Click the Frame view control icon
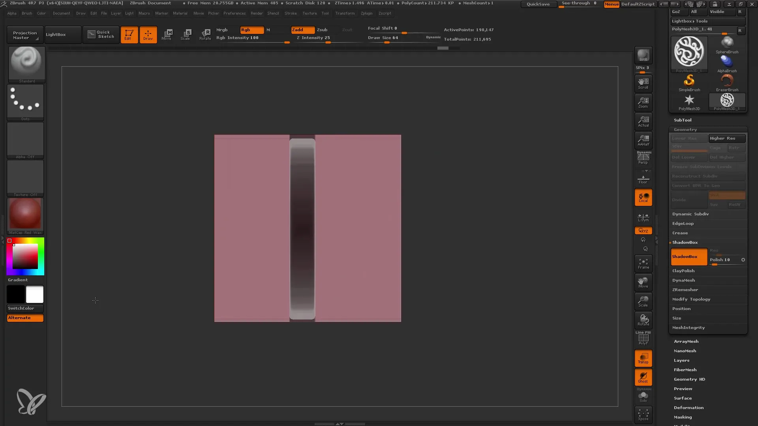Image resolution: width=758 pixels, height=426 pixels. 643,263
